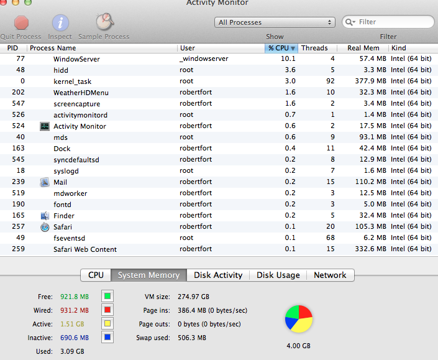Select the activitymonitord process

[x=219, y=115]
